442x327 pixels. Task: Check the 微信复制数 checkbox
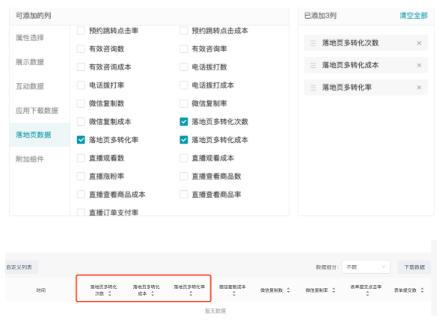pyautogui.click(x=81, y=103)
